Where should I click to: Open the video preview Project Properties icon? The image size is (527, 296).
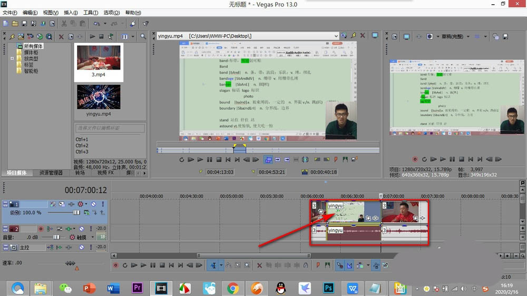pos(395,36)
